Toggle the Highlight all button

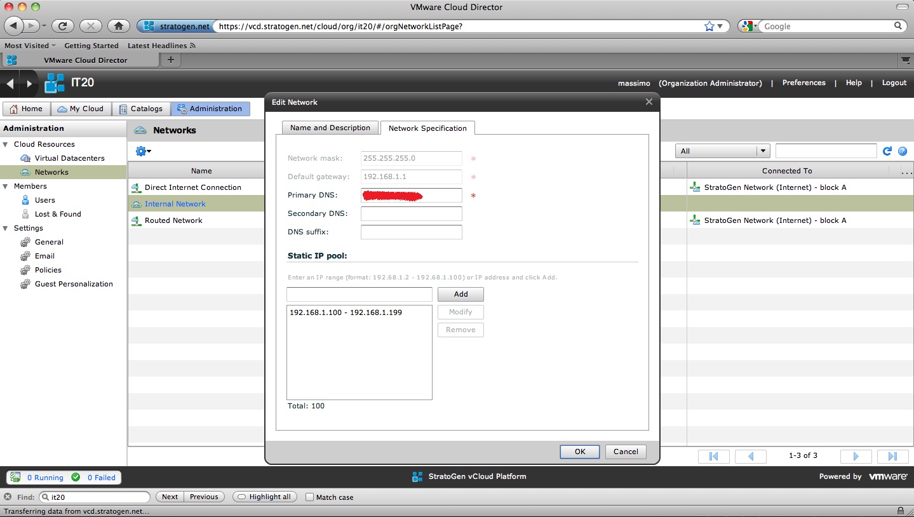coord(265,497)
